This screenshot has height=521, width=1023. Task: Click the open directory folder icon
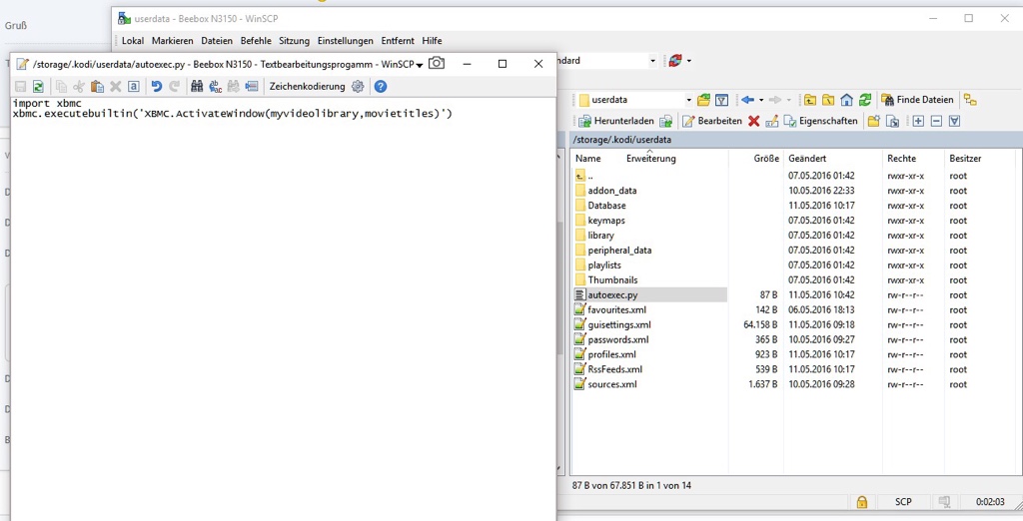(703, 100)
